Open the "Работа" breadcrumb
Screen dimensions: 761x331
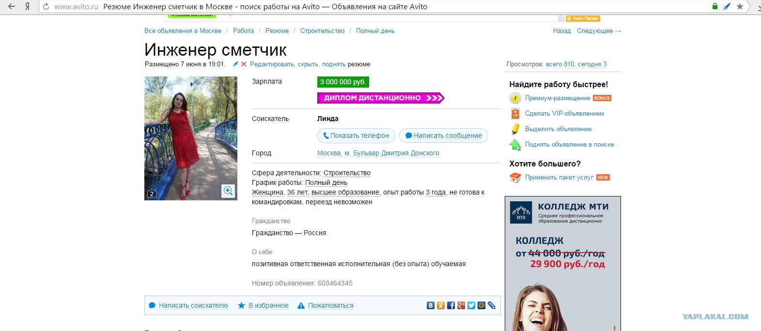(243, 30)
